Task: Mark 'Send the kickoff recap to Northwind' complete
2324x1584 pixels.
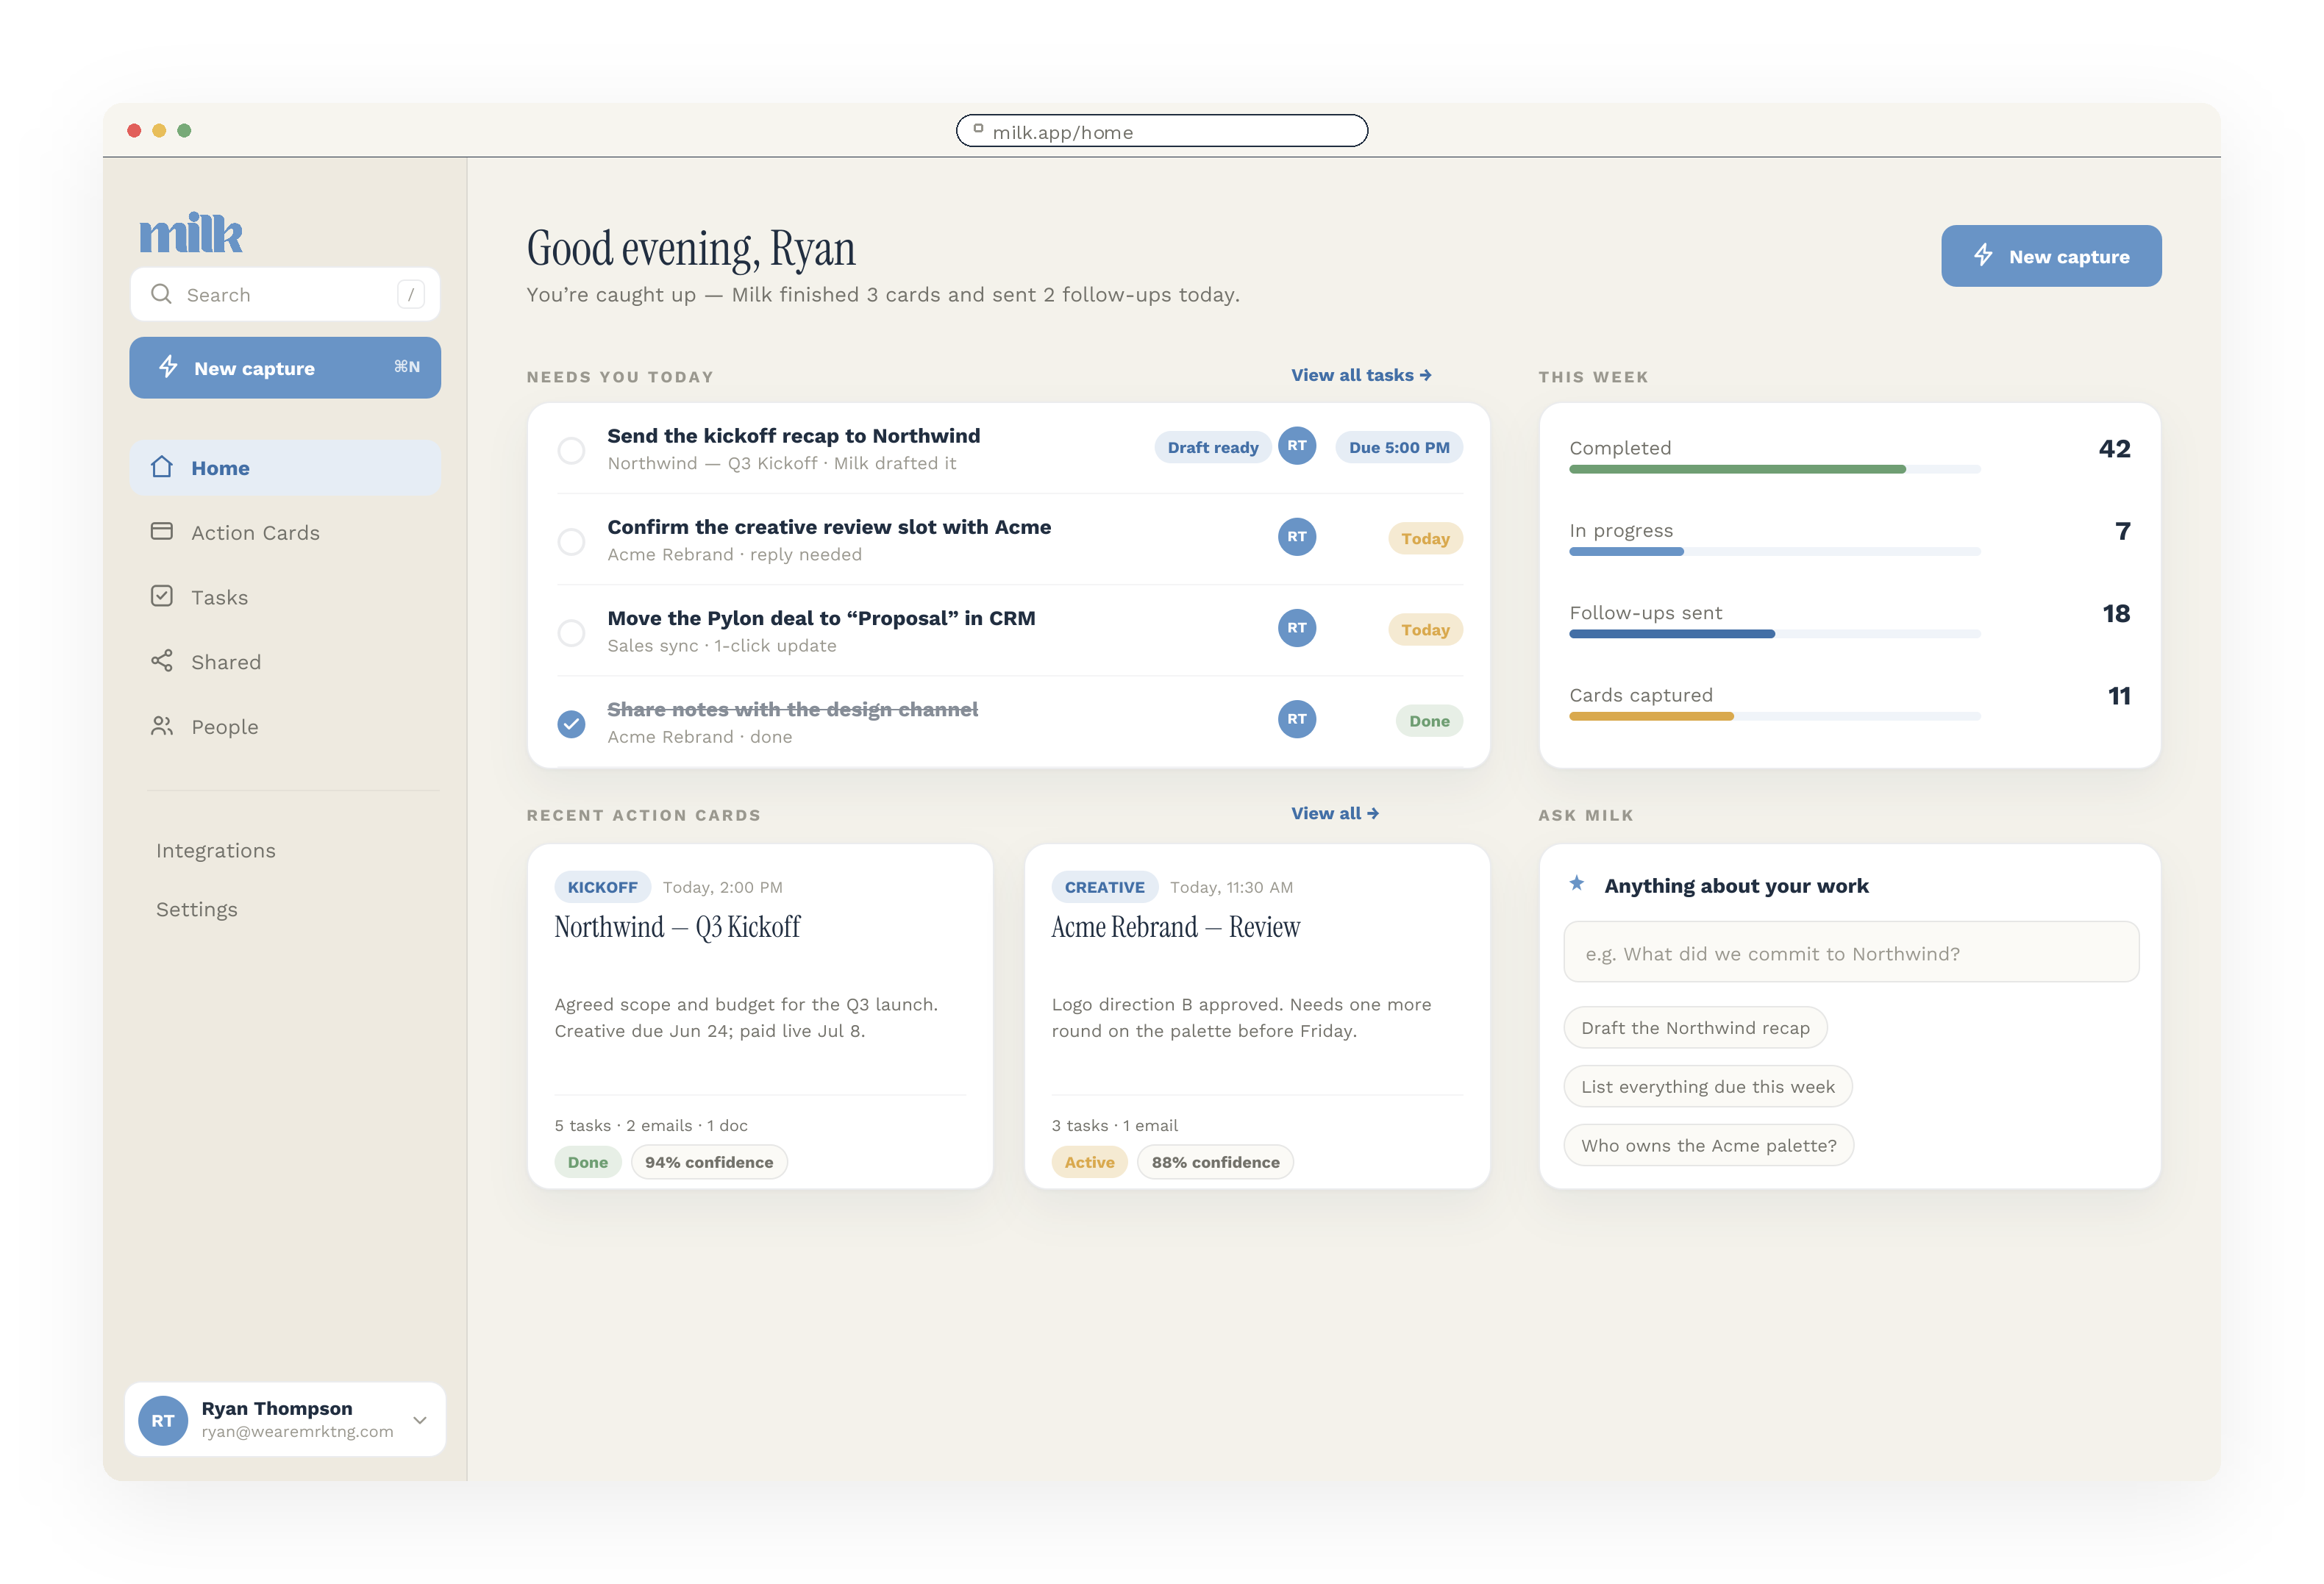Action: 571,450
